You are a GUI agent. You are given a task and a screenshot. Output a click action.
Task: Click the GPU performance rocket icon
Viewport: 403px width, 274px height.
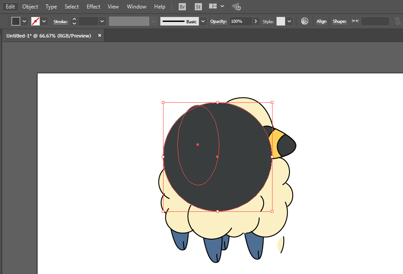(236, 7)
